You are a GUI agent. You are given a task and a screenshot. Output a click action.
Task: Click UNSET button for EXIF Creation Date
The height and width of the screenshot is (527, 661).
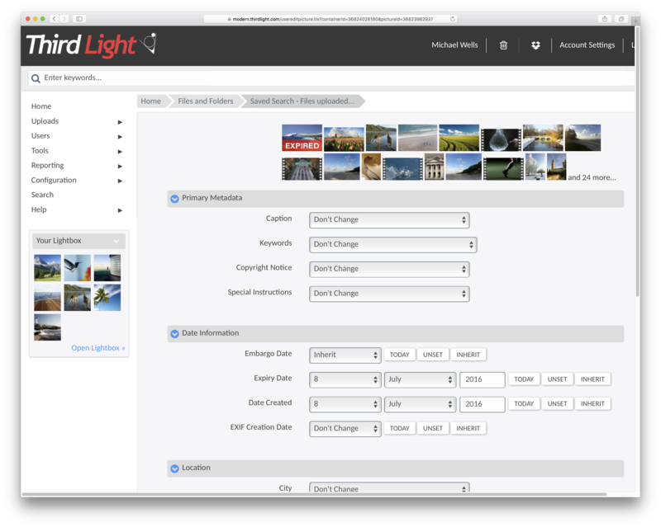[432, 429]
